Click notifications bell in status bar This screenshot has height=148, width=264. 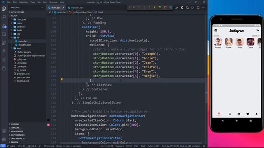(x=204, y=146)
